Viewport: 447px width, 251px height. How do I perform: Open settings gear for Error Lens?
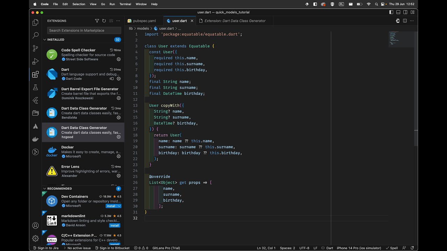point(118,176)
